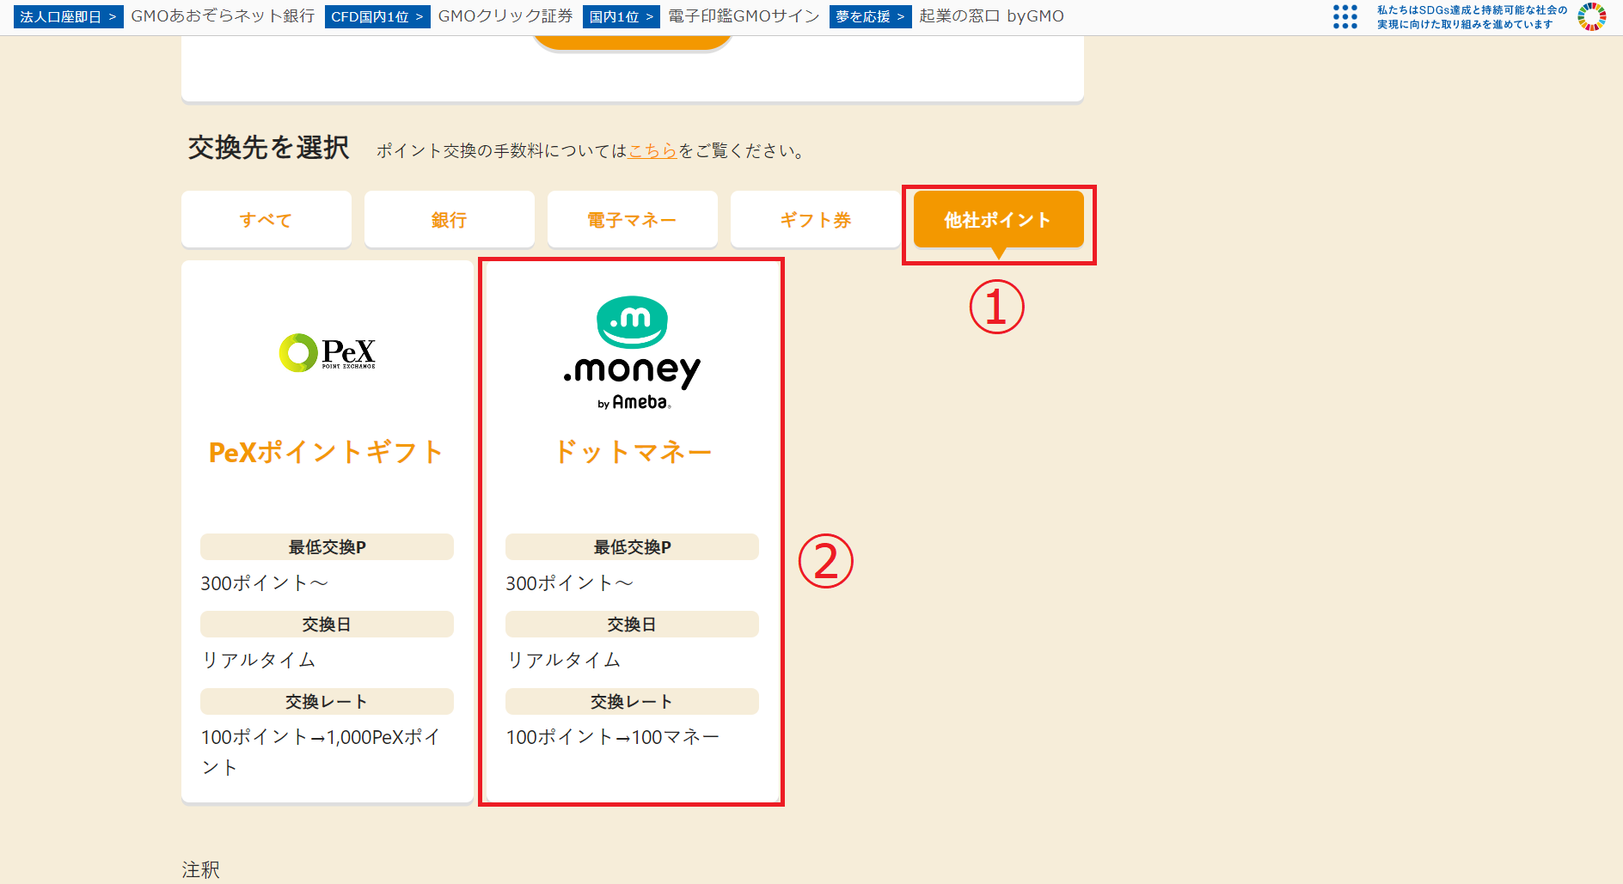Click the 電子印鑑GMOサイン header link
The image size is (1623, 884).
741,15
